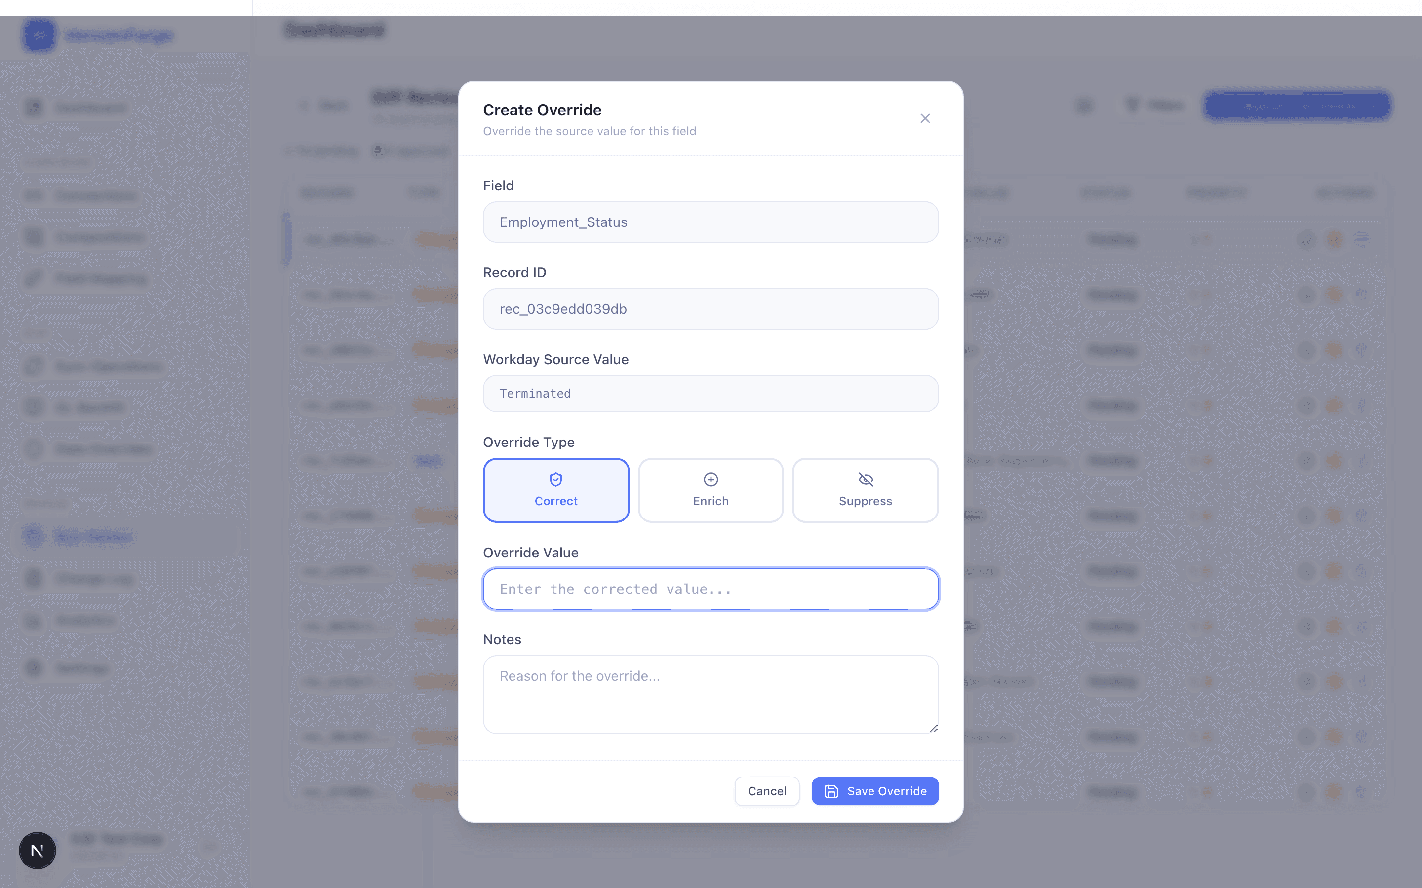1422x888 pixels.
Task: Click the Record ID field showing rec_03c9edd039db
Action: click(x=711, y=309)
